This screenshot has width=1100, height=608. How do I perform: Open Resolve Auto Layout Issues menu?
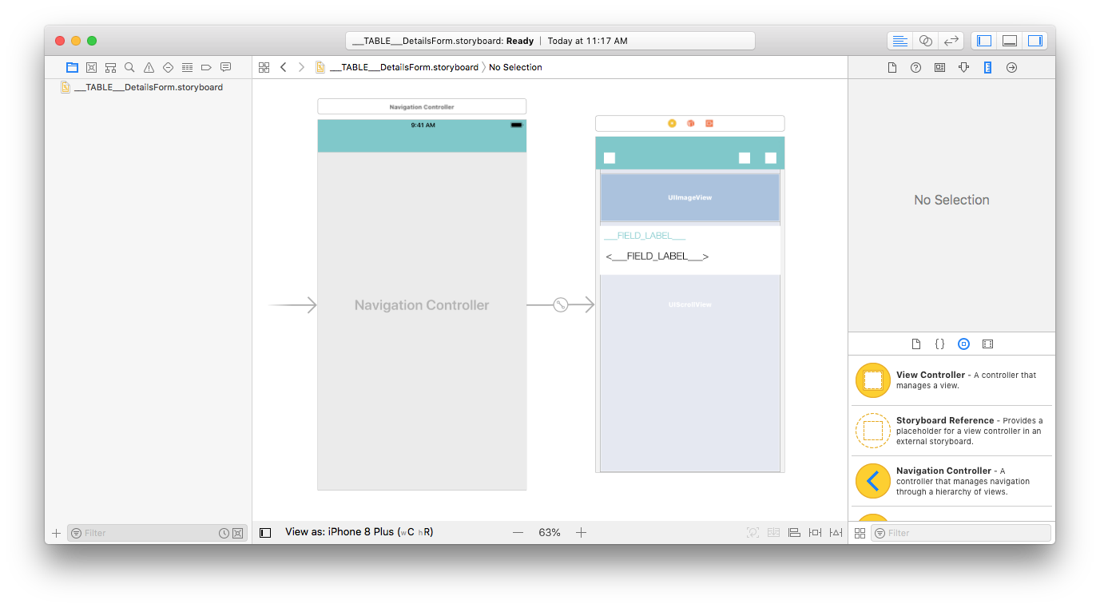(836, 532)
